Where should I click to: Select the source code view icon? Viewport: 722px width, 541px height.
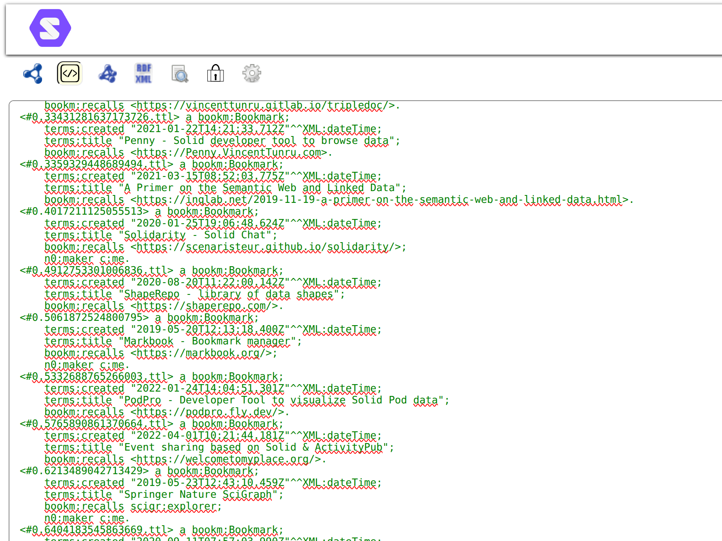click(x=70, y=74)
